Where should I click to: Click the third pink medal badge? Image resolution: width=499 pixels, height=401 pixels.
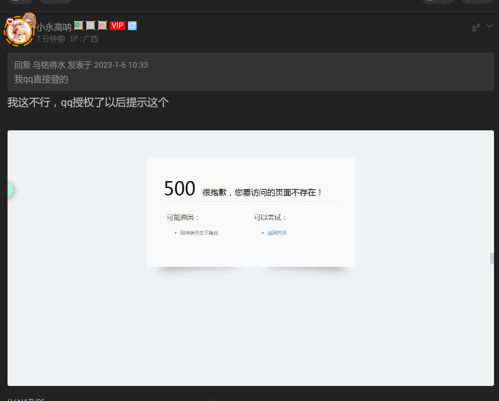[102, 26]
